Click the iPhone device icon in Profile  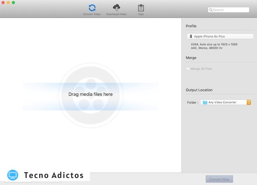[x=191, y=37]
